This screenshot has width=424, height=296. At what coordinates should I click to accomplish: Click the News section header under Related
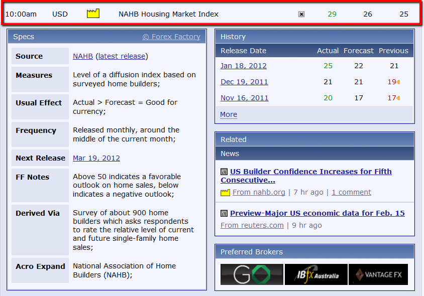point(314,154)
